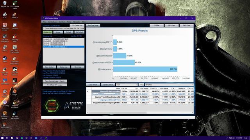Open Player Combat Analytic Reports
Image resolution: width=250 pixels, height=140 pixels.
click(x=55, y=81)
